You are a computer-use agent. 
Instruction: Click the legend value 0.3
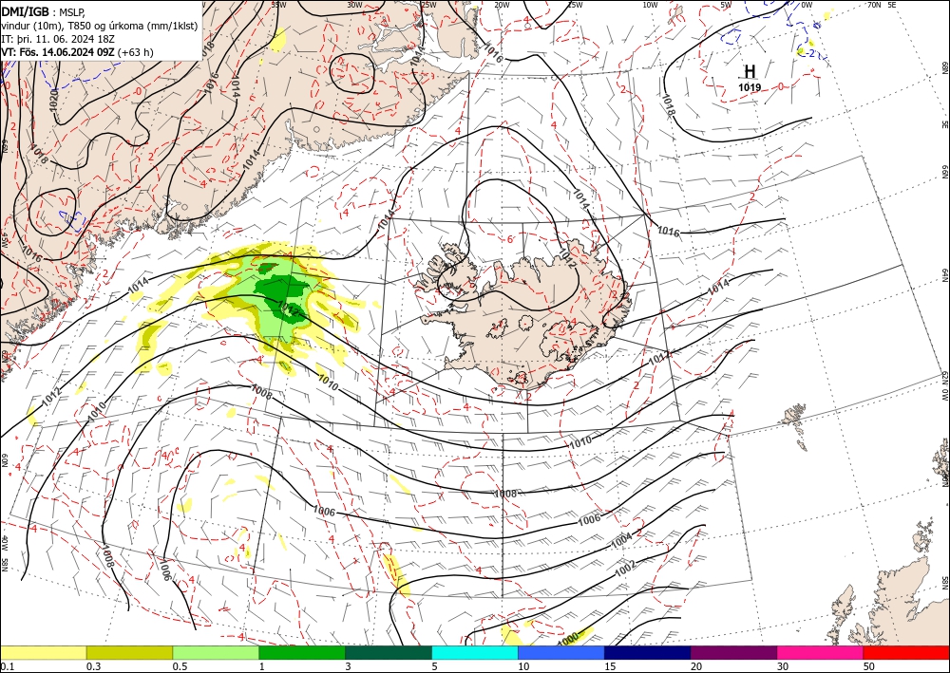[93, 666]
